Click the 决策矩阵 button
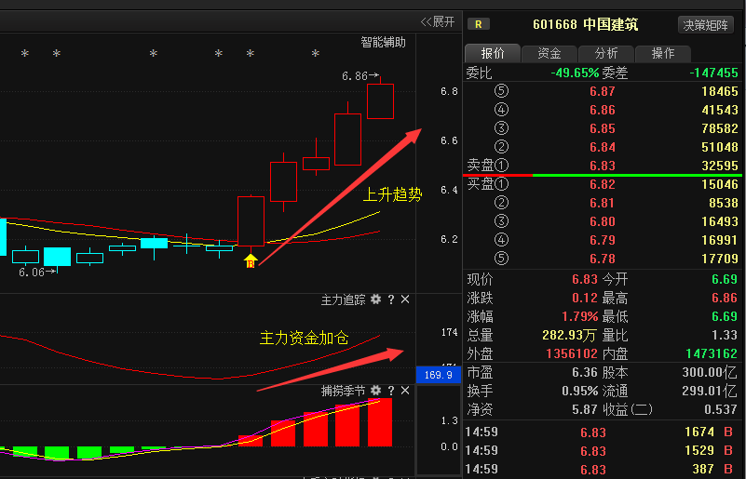 tap(707, 24)
